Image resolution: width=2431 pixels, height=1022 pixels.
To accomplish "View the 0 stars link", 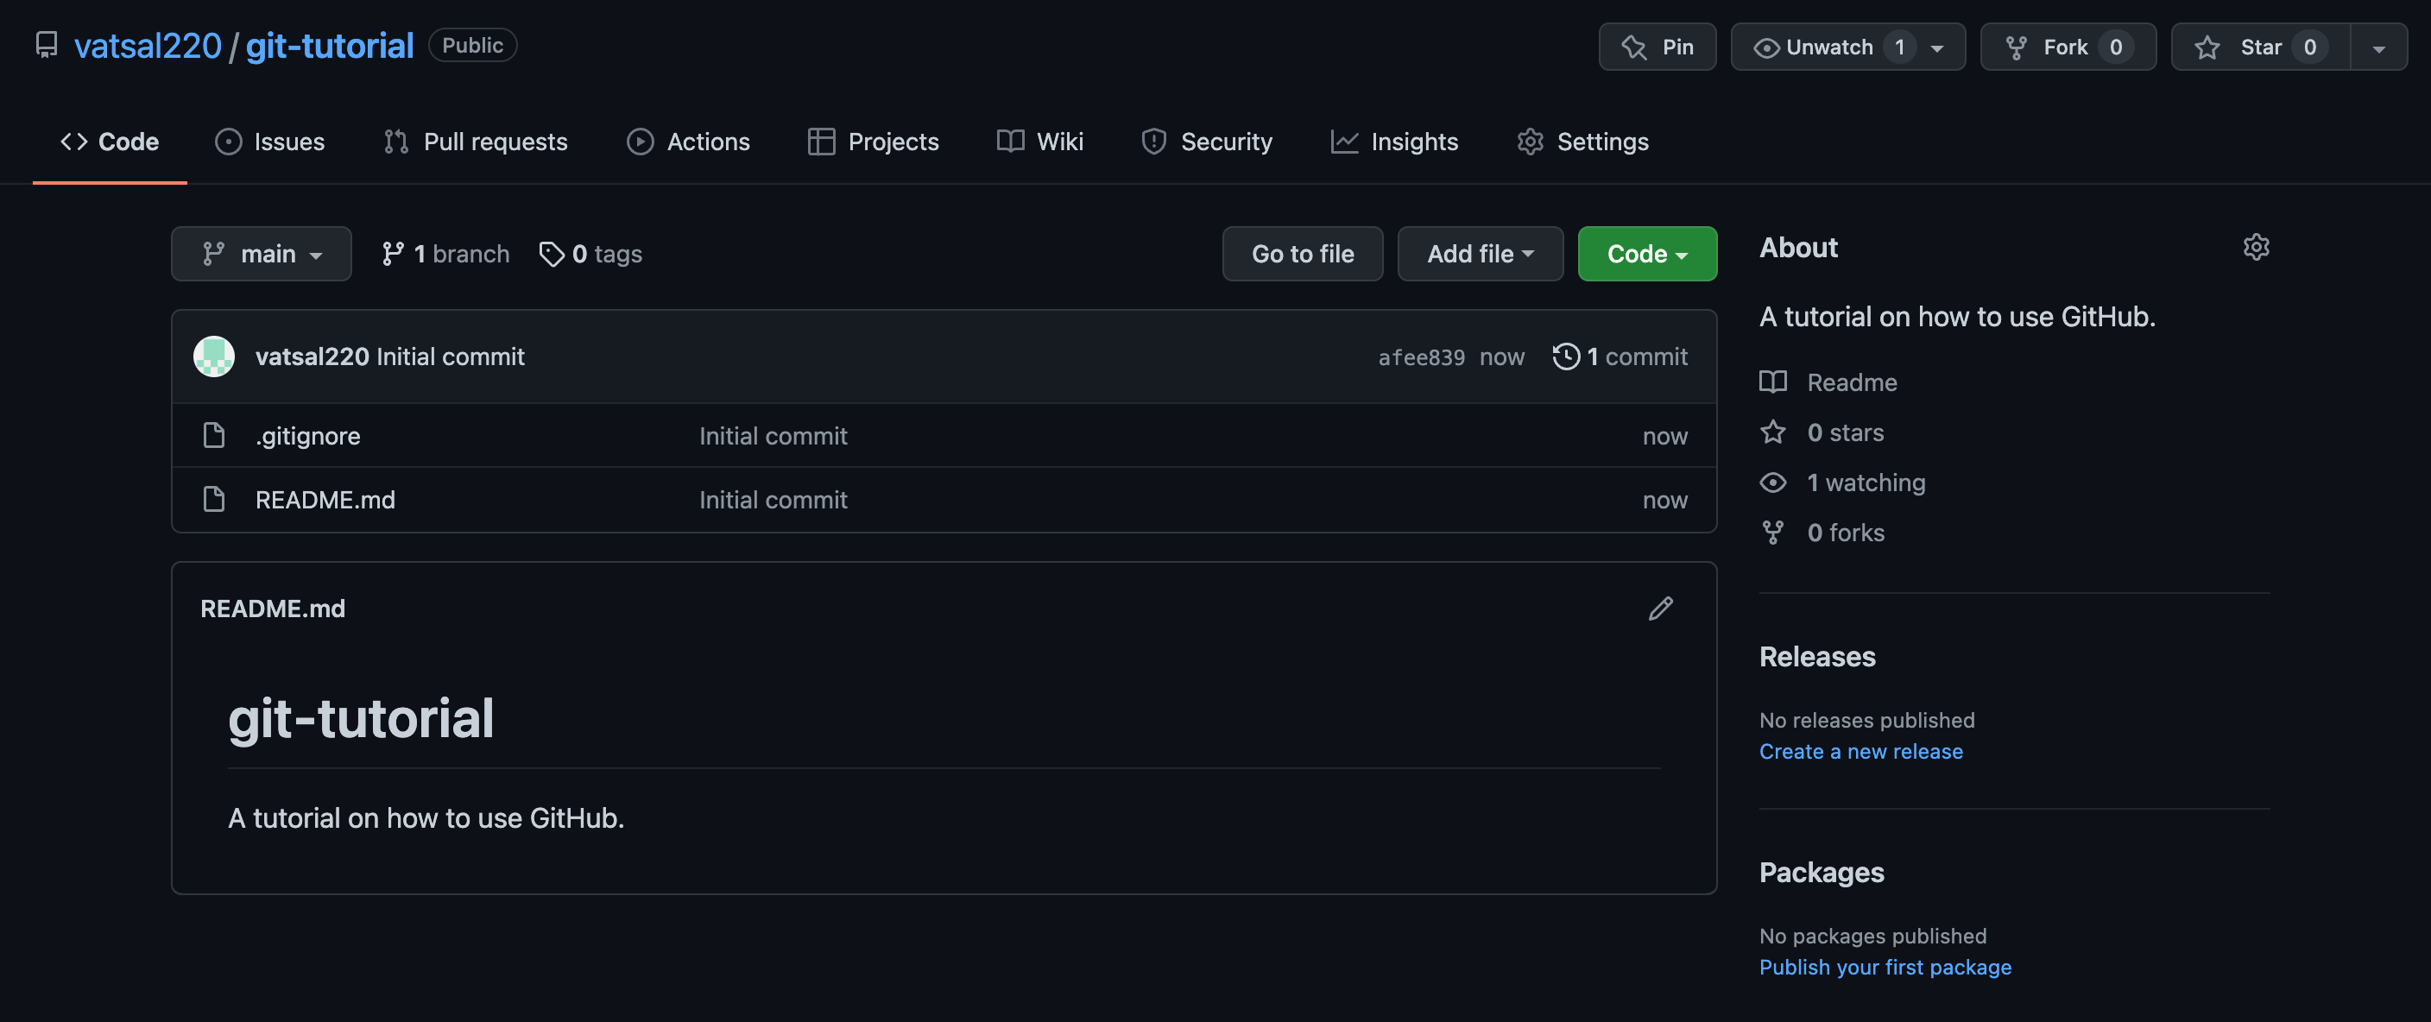I will [x=1845, y=432].
